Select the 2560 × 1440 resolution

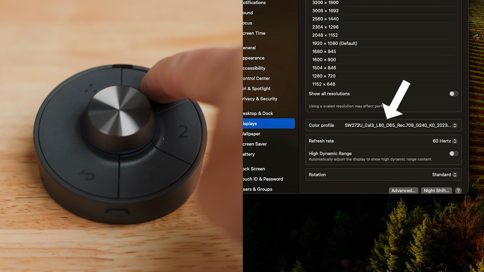(x=325, y=19)
